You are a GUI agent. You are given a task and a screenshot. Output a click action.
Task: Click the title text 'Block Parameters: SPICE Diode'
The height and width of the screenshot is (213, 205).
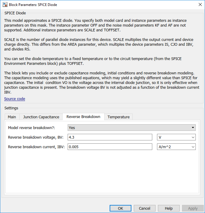pos(33,4)
